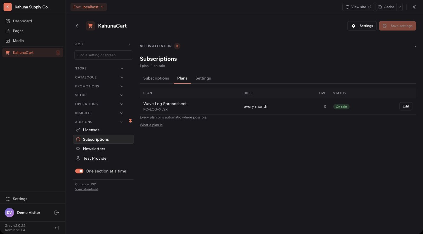Expand the Setup section
This screenshot has height=234, width=423.
[99, 95]
